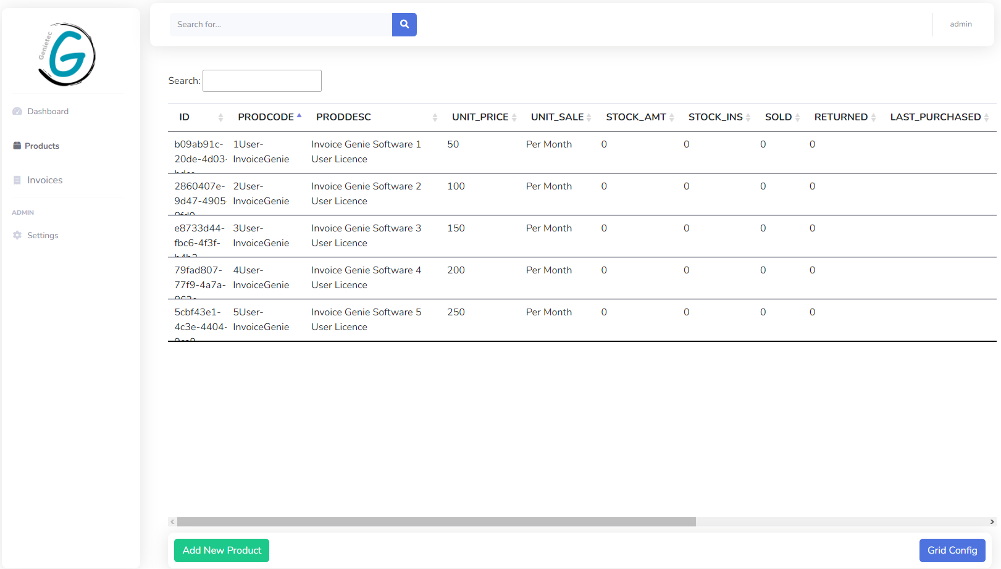Select the 4User-InvoiceGenie product code cell
Image resolution: width=1001 pixels, height=569 pixels.
(261, 278)
